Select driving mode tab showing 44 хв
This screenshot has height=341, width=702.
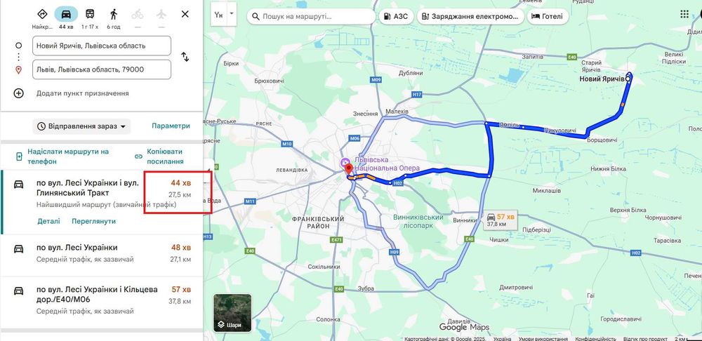(66, 18)
